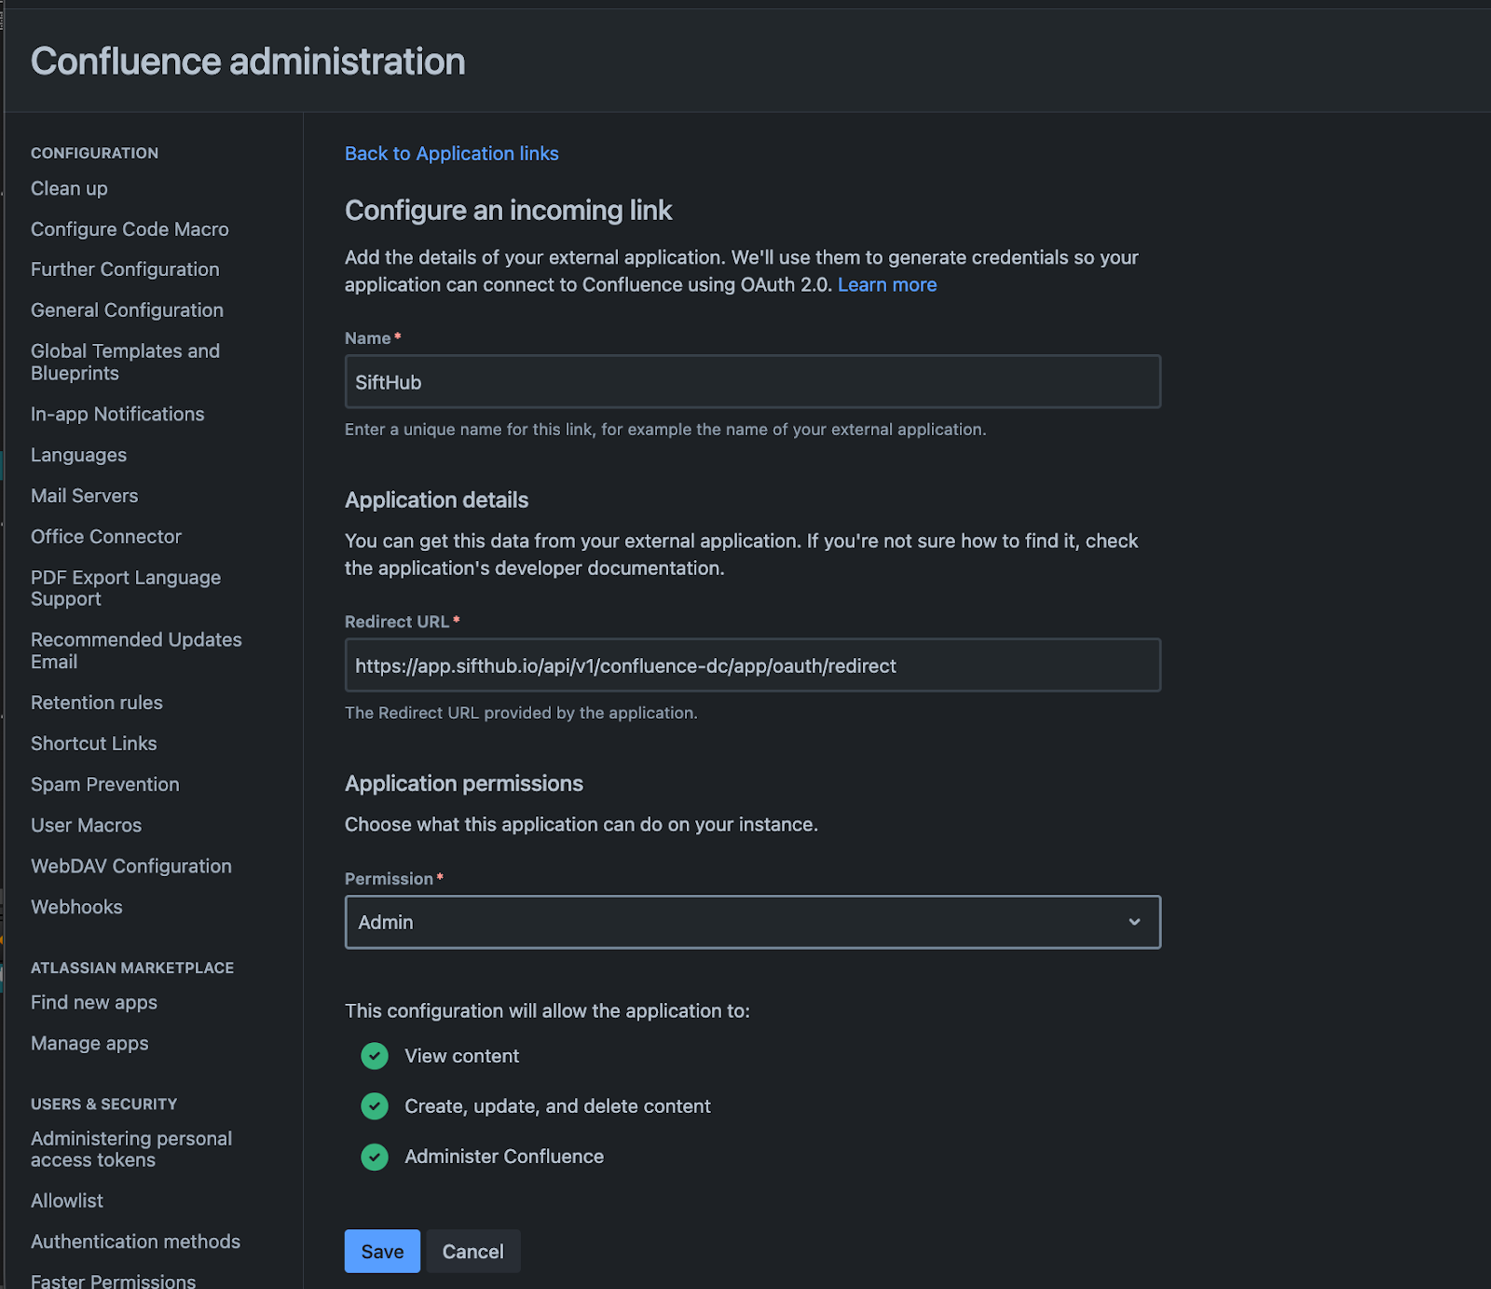The image size is (1491, 1289).
Task: Click the checkmark icon next to Create, update, and delete content
Action: coord(375,1106)
